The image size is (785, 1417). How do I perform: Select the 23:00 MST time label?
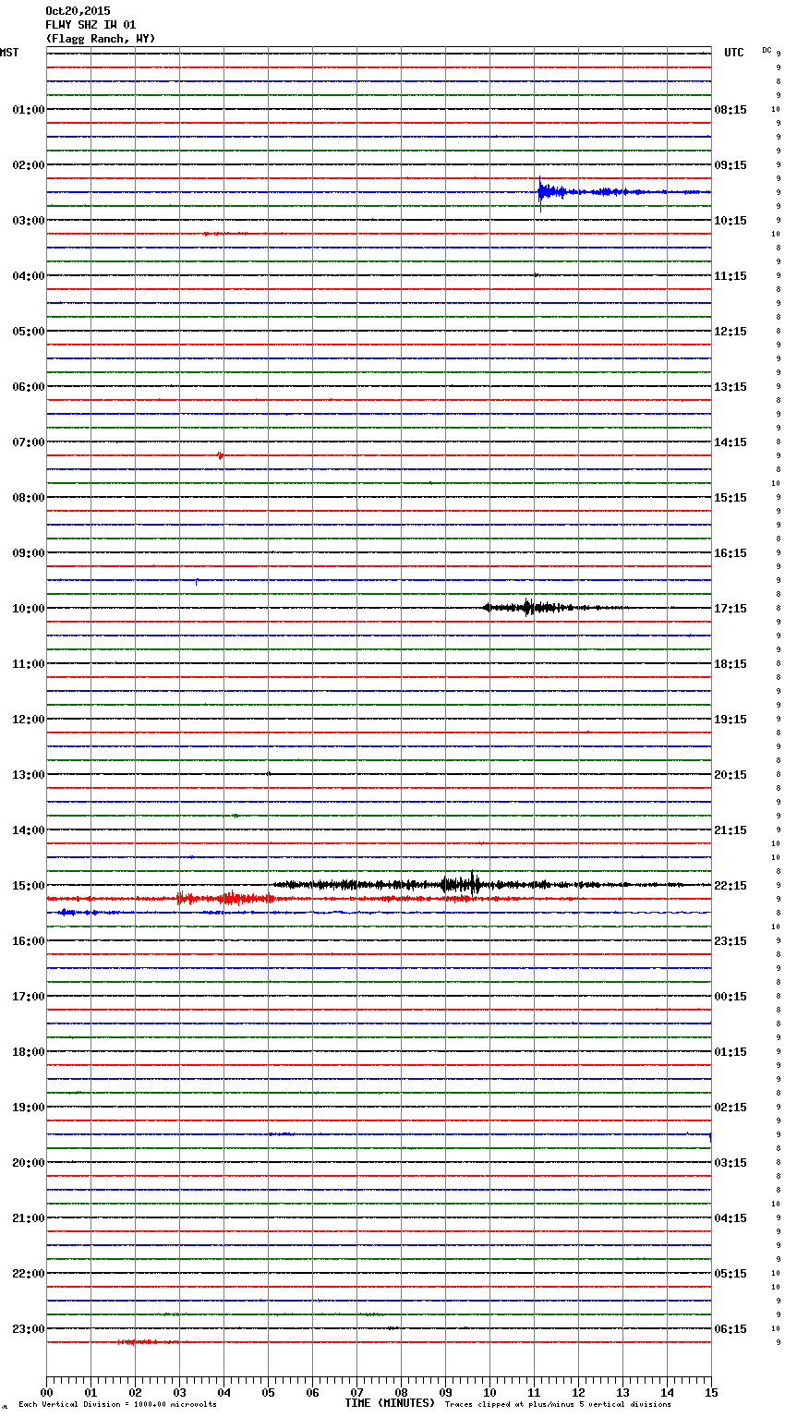(x=28, y=1329)
